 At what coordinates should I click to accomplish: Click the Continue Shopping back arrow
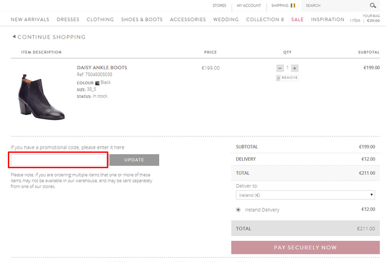tap(14, 37)
